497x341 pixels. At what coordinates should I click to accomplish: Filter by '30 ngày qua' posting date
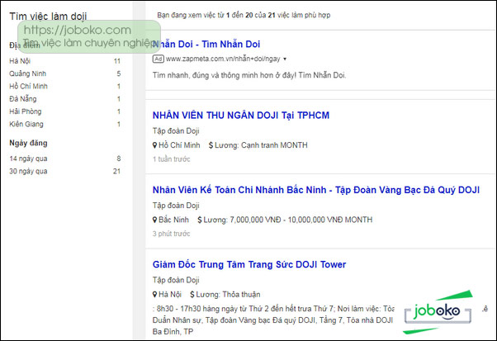(x=28, y=171)
